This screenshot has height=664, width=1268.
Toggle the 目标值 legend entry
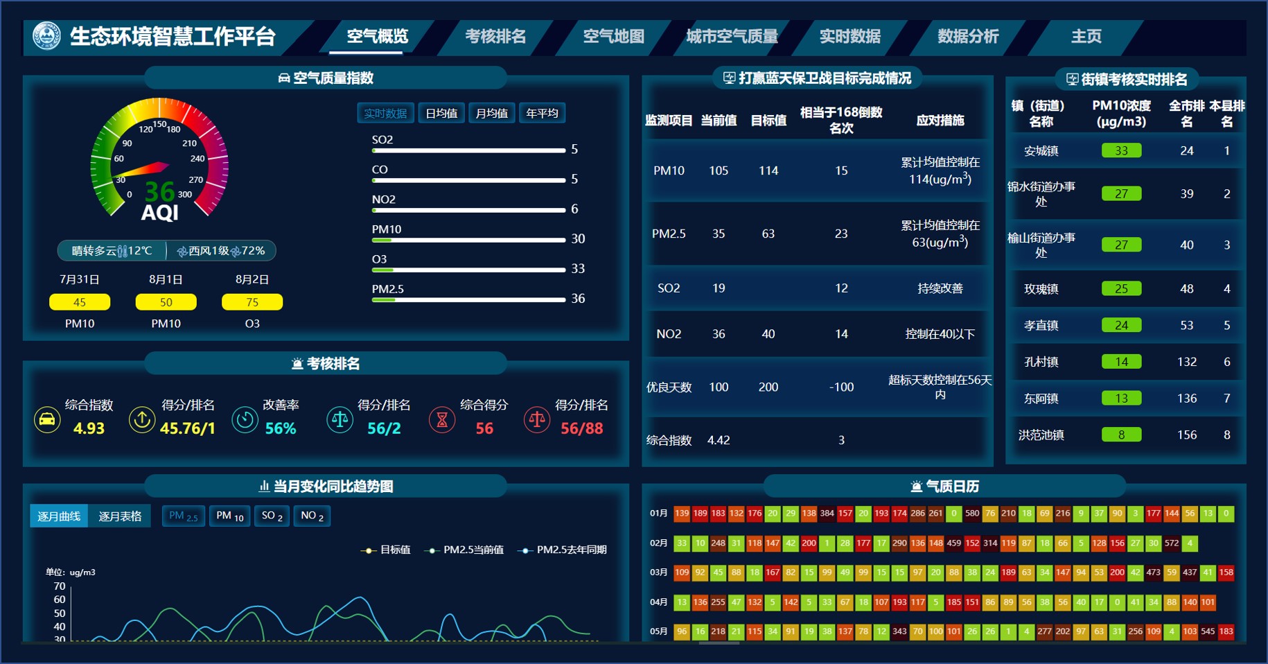385,550
